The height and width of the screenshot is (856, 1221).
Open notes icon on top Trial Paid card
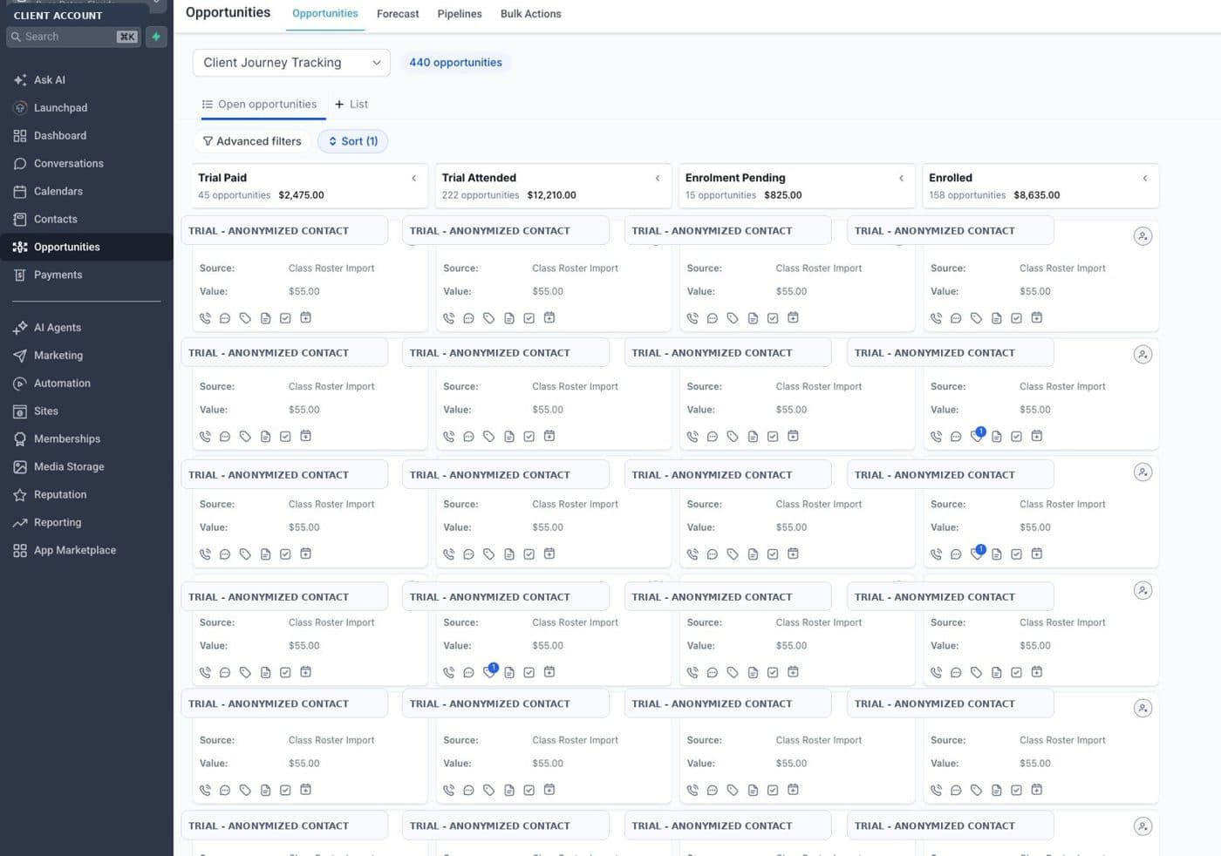(x=265, y=318)
